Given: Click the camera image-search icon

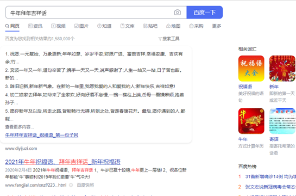Looking at the screenshot, I should (177, 13).
